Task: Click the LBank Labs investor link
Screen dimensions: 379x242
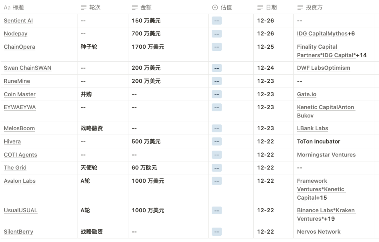Action: tap(313, 129)
